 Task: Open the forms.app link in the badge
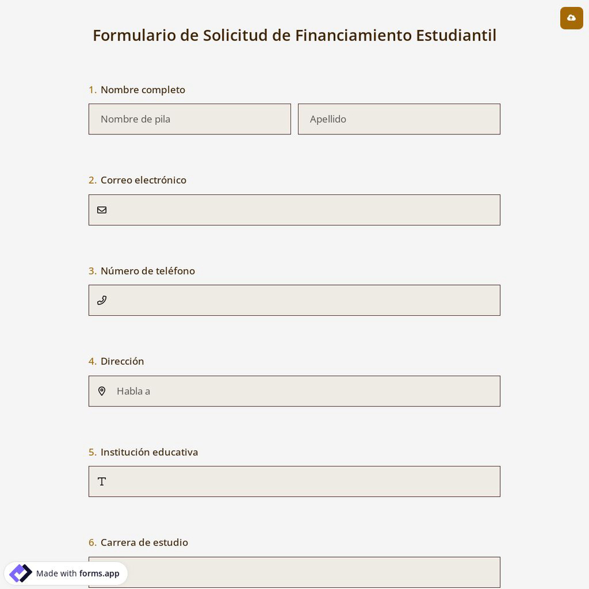(99, 573)
